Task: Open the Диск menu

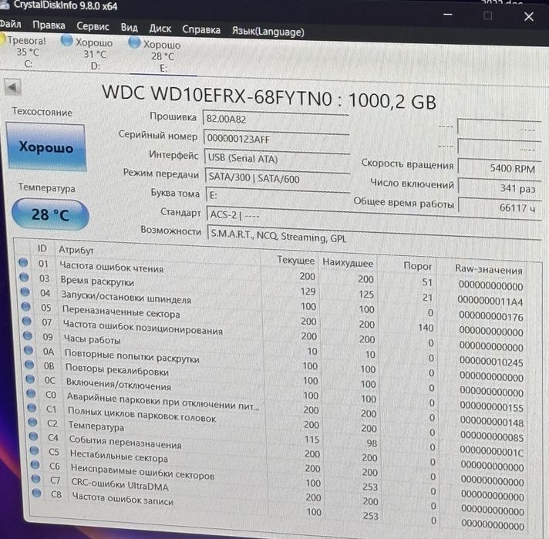Action: click(x=160, y=29)
